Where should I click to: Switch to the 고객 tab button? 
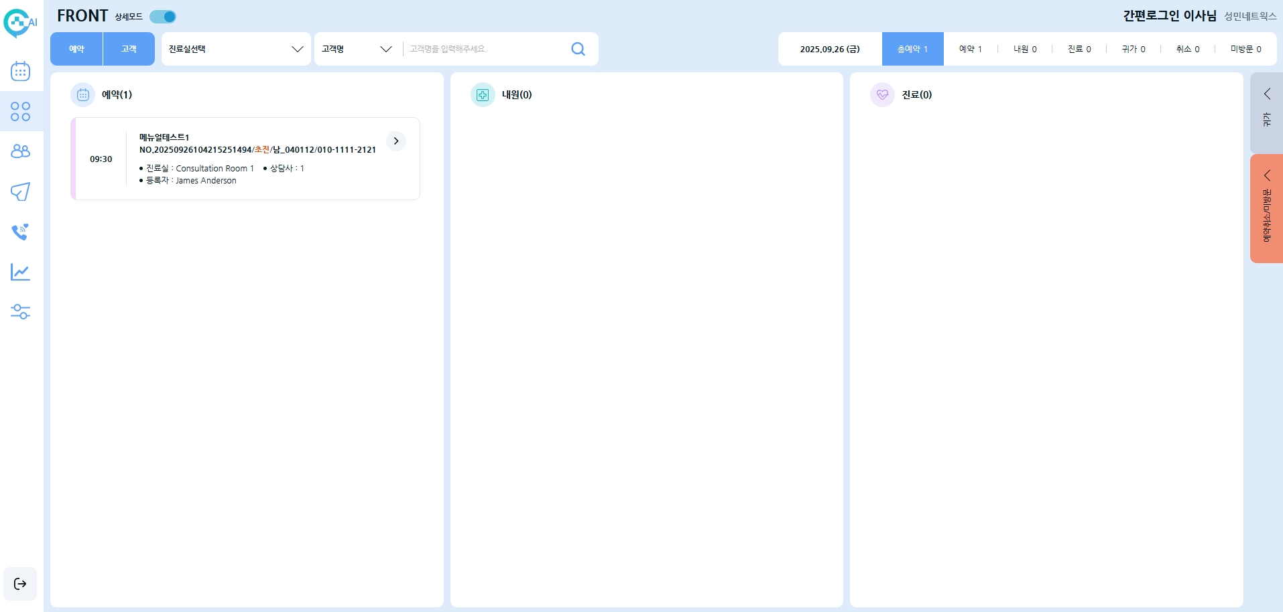pyautogui.click(x=129, y=49)
